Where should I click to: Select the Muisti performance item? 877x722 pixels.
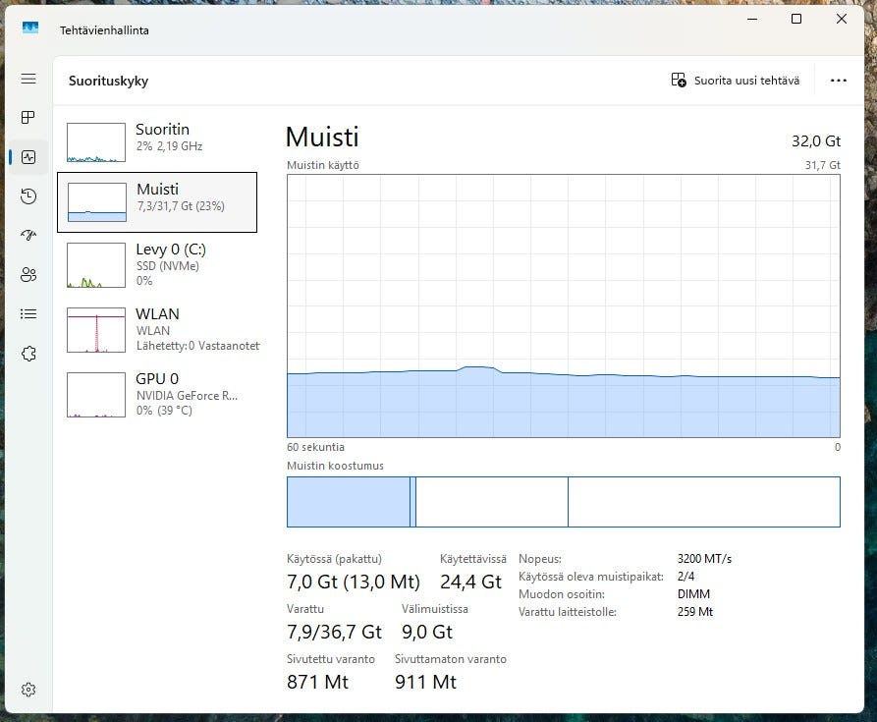tap(157, 202)
